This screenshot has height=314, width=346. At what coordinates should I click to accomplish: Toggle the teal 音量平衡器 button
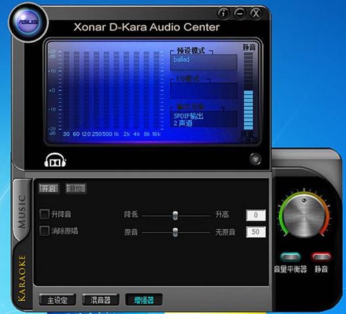(291, 257)
